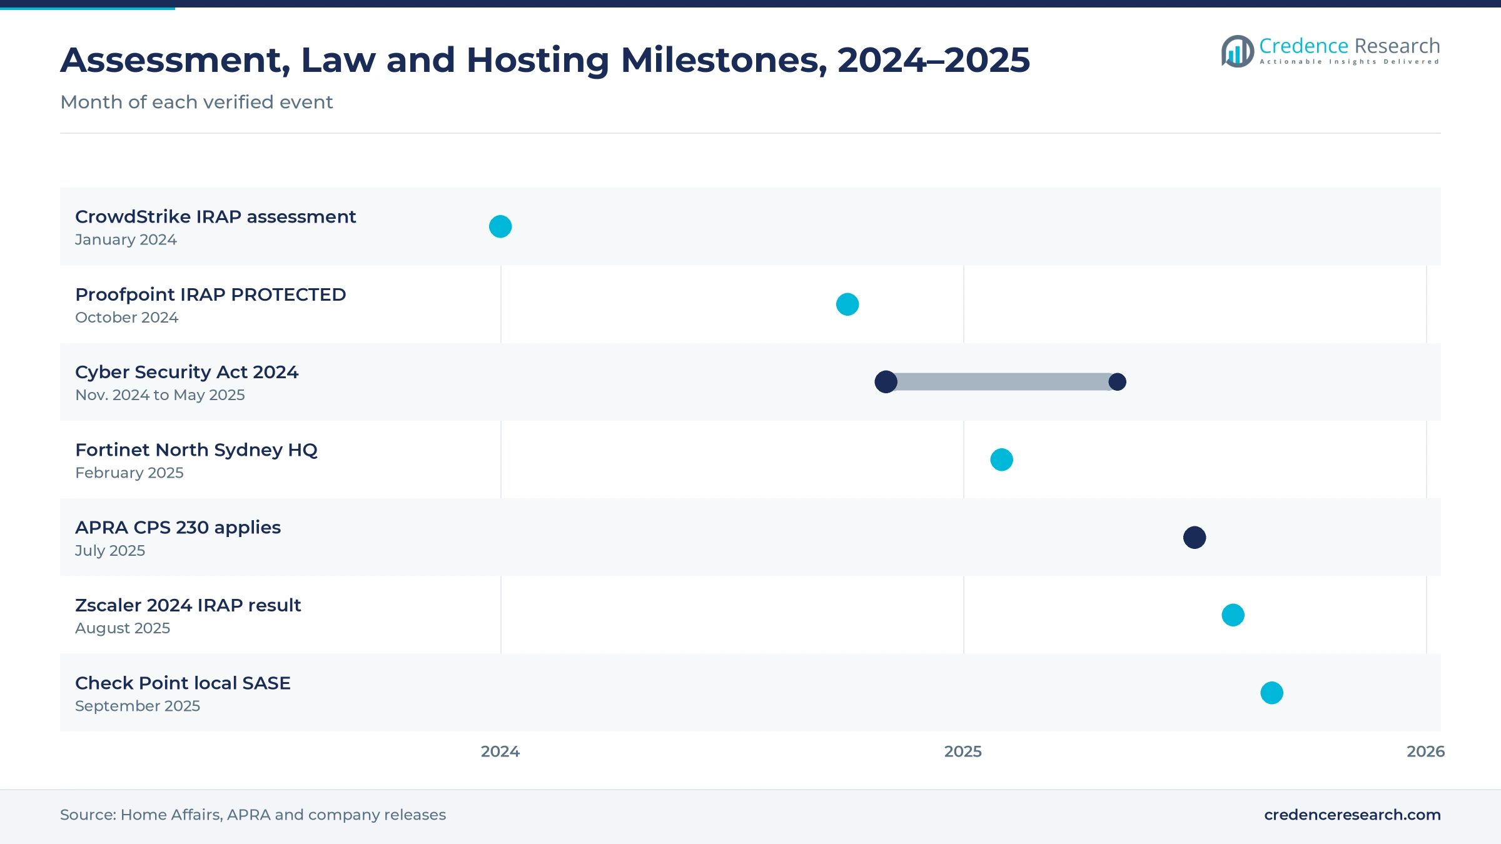Click the source note about Home Affairs, APRA
Image resolution: width=1501 pixels, height=844 pixels.
click(x=253, y=815)
